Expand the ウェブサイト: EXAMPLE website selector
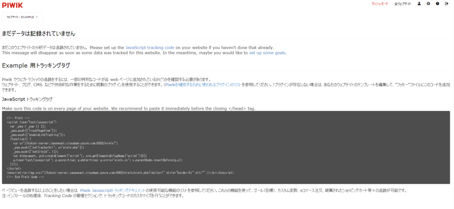The width and height of the screenshot is (454, 209). click(x=22, y=17)
